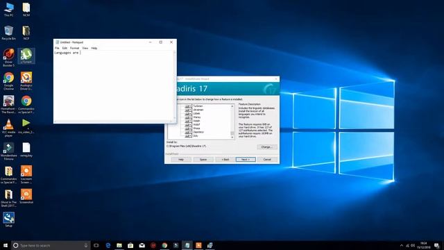Open the File menu in Notepad
The height and width of the screenshot is (250, 444).
click(57, 48)
